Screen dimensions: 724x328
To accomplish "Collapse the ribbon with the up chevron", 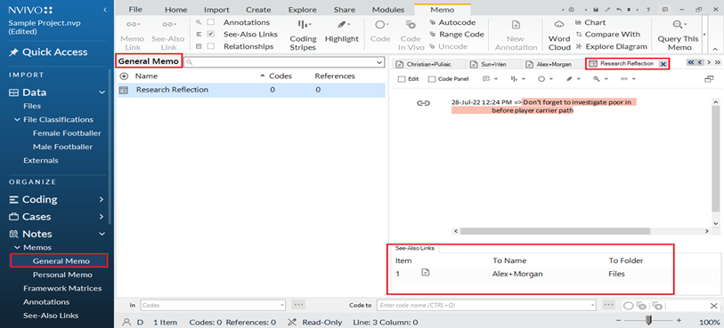I will (x=715, y=48).
